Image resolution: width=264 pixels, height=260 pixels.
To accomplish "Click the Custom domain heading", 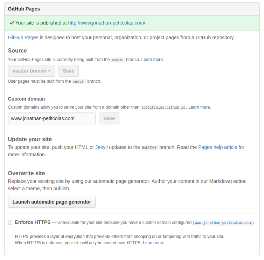I will point(26,99).
